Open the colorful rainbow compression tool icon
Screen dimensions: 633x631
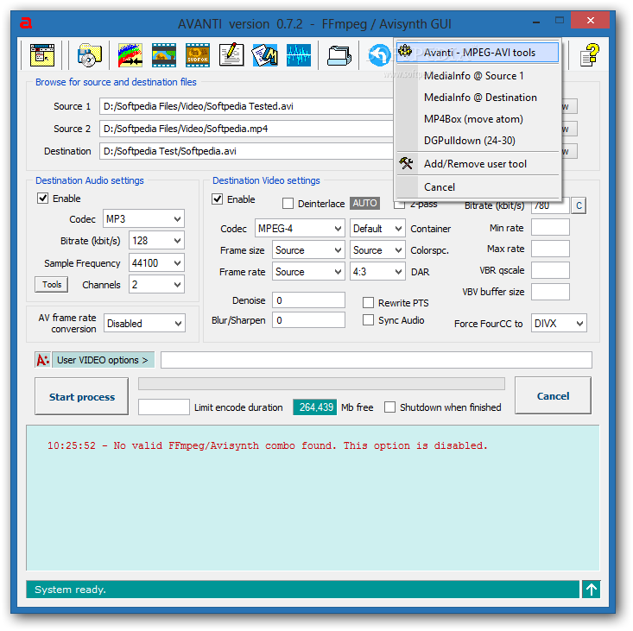point(130,55)
